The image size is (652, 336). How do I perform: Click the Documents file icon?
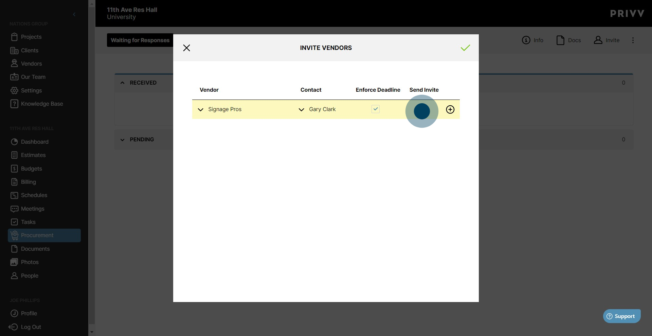tap(14, 249)
